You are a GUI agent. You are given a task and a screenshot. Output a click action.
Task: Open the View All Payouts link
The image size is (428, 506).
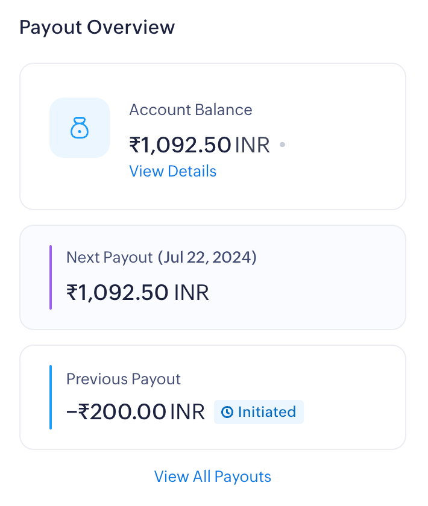click(212, 476)
